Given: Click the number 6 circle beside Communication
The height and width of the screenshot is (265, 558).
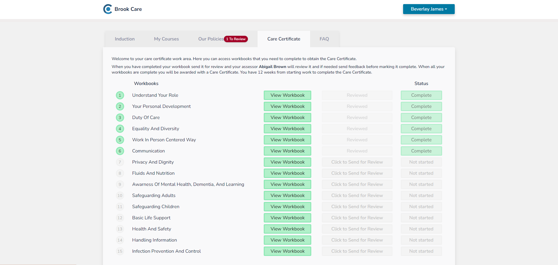Looking at the screenshot, I should (x=120, y=151).
